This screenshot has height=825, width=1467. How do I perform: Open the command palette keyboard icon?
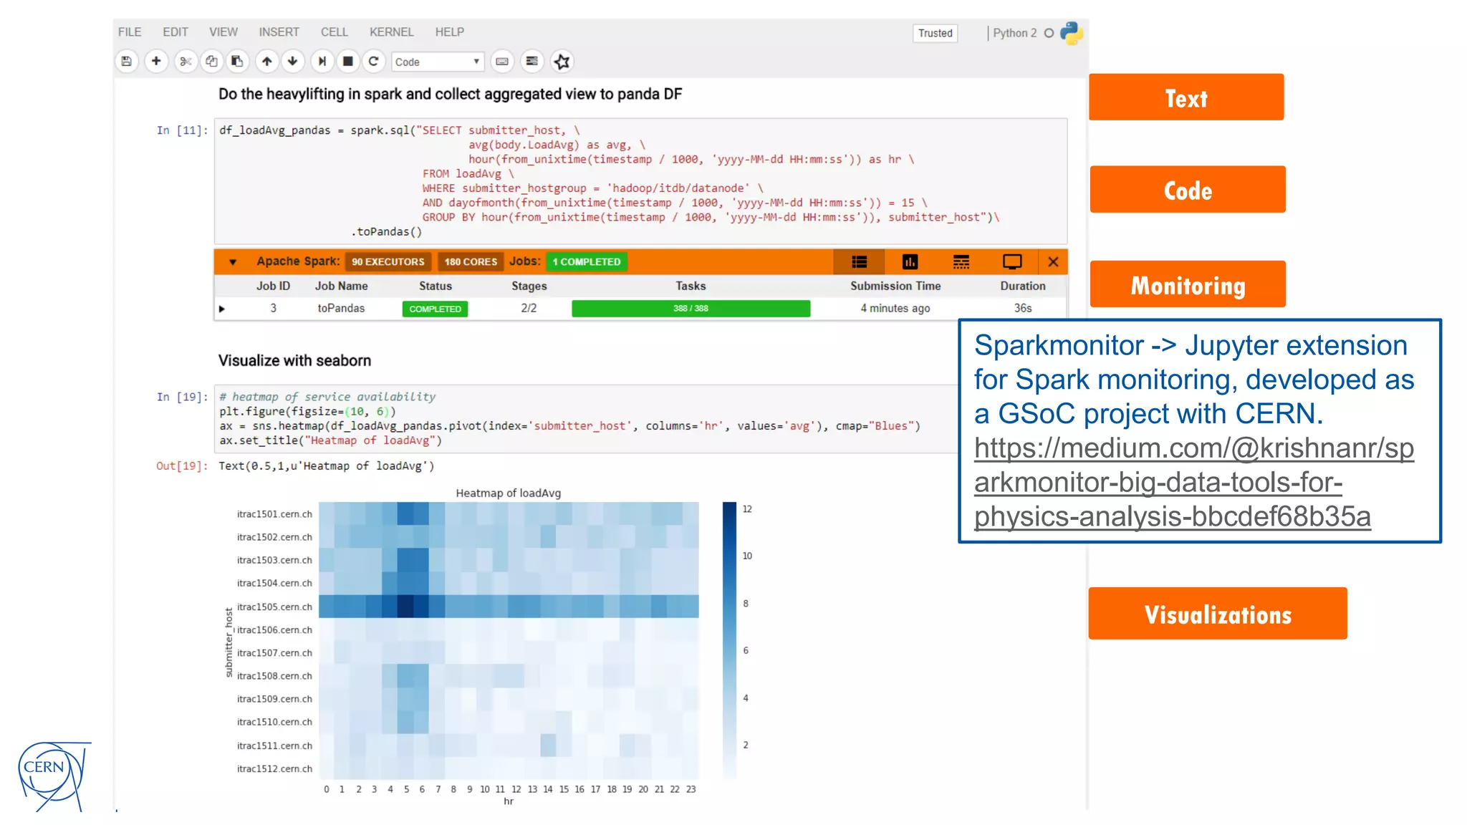point(502,62)
